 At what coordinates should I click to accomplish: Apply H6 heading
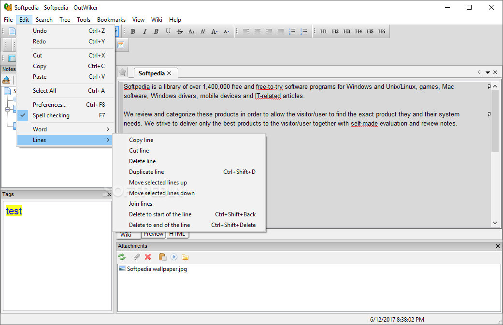[x=381, y=31]
